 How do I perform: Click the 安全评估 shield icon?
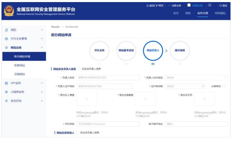point(6,101)
